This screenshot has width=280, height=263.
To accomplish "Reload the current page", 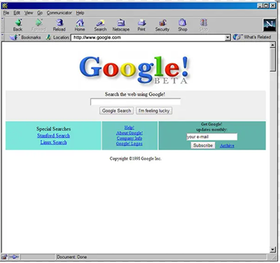I will (x=59, y=25).
